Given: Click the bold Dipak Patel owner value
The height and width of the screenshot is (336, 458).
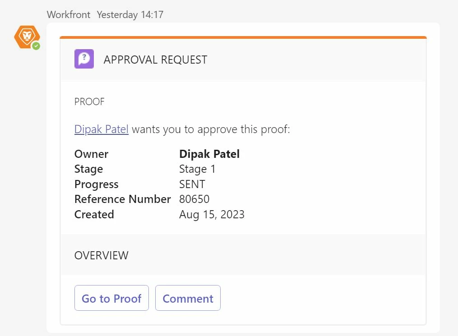Looking at the screenshot, I should (x=209, y=154).
